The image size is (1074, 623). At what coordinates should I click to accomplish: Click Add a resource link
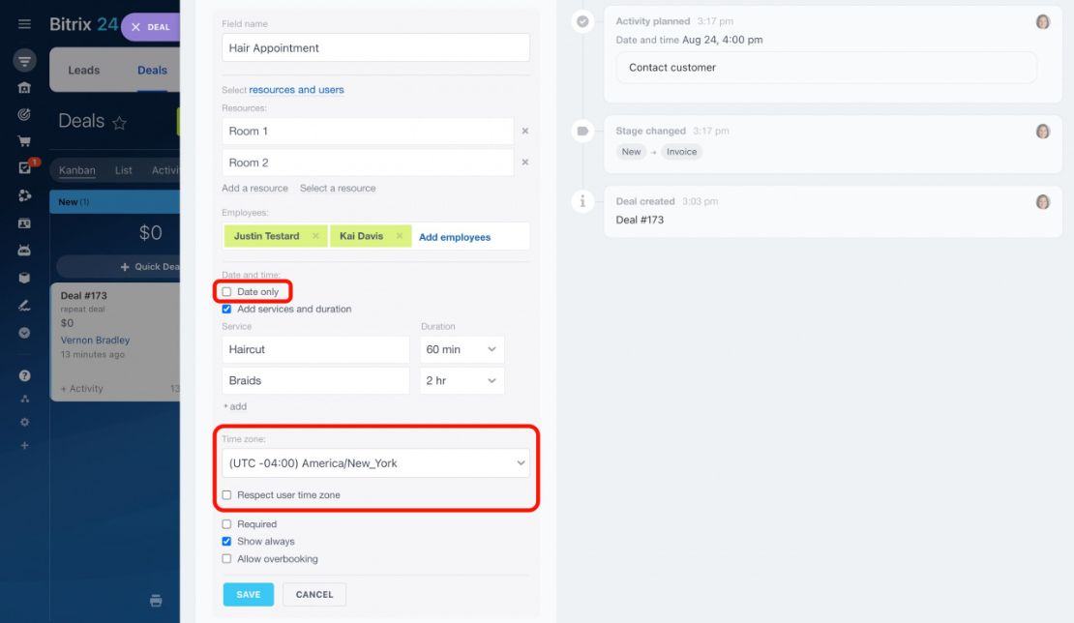254,189
